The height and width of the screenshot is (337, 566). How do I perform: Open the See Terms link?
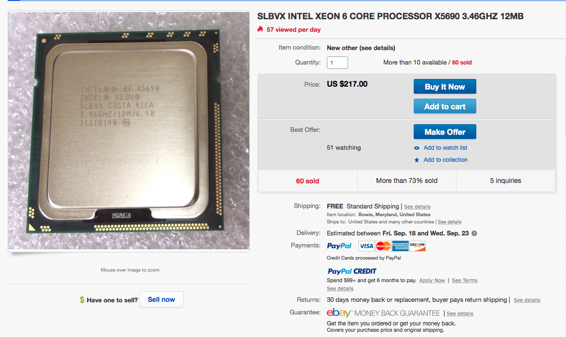[465, 280]
